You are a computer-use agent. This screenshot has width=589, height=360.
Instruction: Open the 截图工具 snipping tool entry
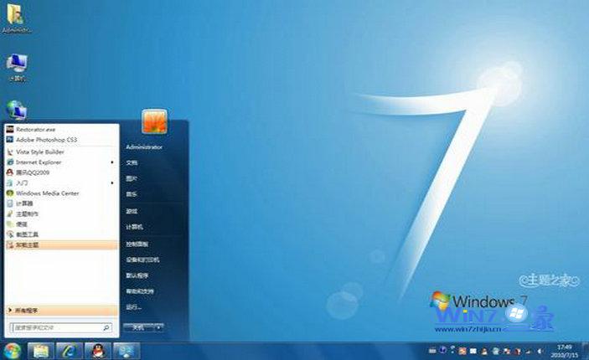62,234
